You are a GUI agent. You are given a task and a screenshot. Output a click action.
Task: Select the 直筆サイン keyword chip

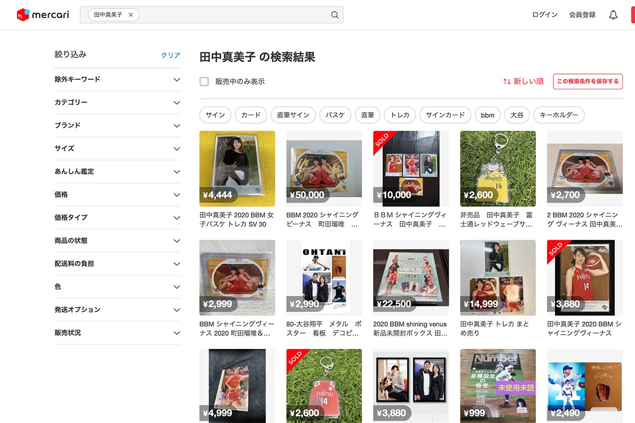click(x=293, y=115)
